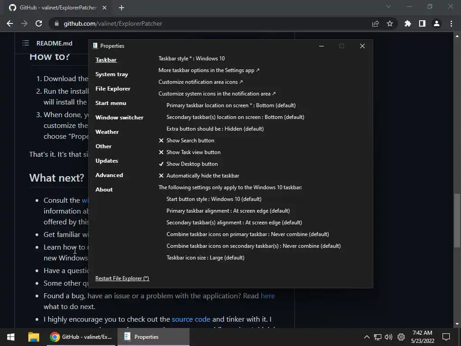Open the Other section
The height and width of the screenshot is (346, 461).
click(x=104, y=146)
